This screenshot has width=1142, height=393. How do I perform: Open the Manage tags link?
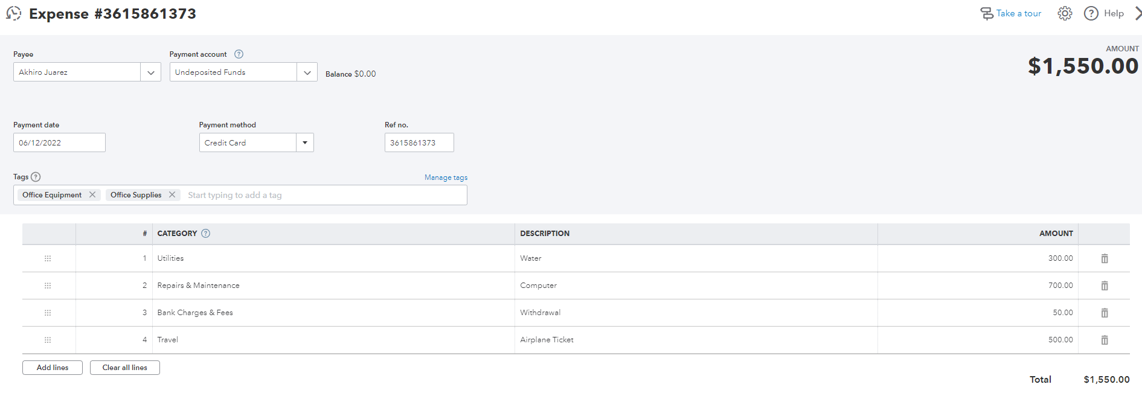coord(446,177)
